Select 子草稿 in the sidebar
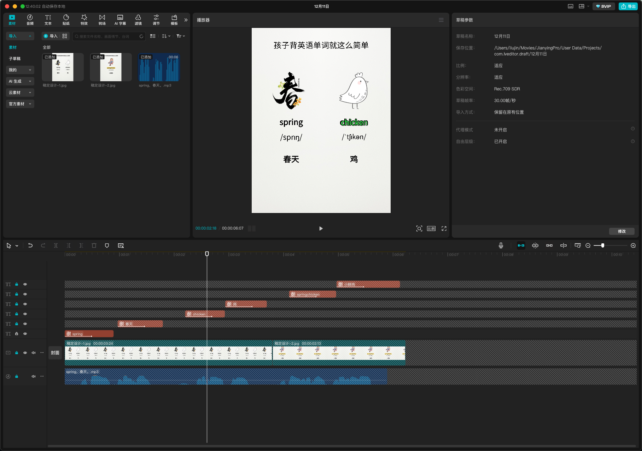642x451 pixels. click(15, 59)
